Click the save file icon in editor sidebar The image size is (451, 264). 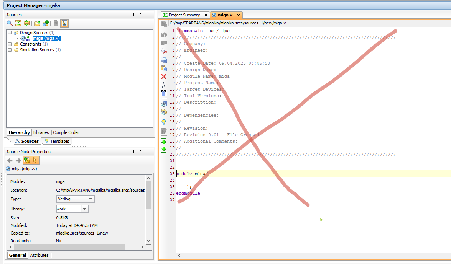click(x=164, y=24)
